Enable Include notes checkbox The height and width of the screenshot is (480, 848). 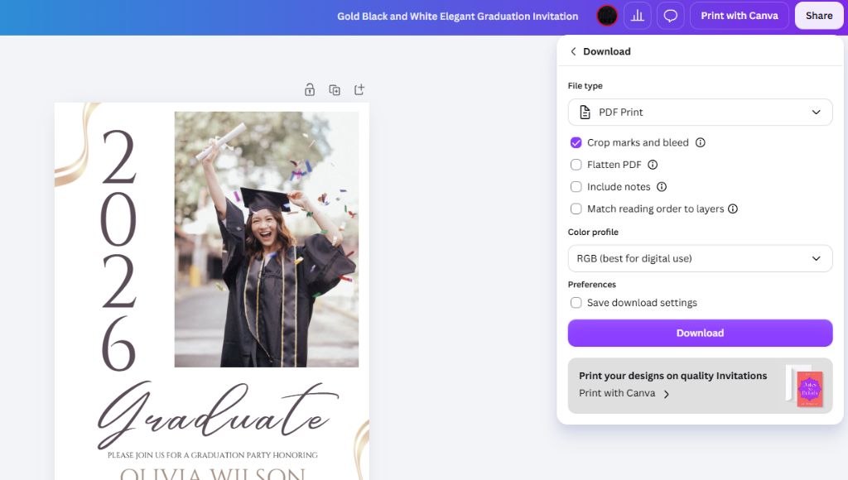(x=576, y=187)
